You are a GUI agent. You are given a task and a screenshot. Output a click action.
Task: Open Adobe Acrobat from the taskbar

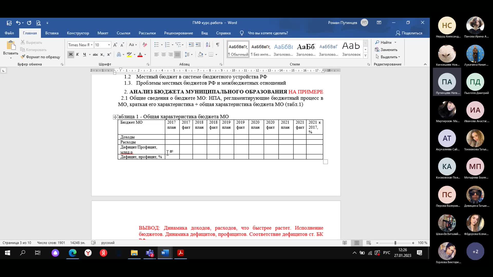[x=181, y=253]
